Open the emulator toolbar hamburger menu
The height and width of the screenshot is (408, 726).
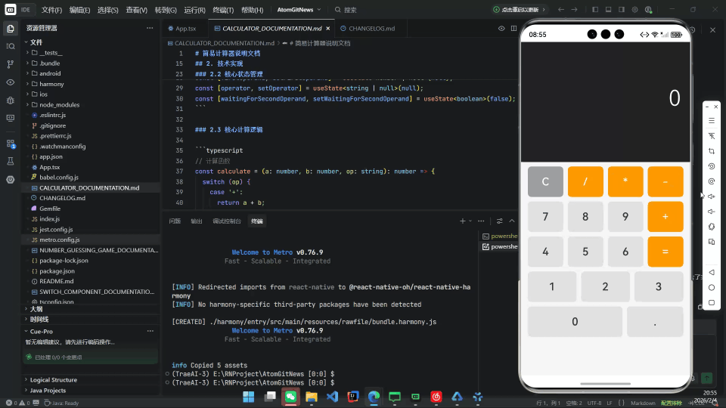pos(712,121)
